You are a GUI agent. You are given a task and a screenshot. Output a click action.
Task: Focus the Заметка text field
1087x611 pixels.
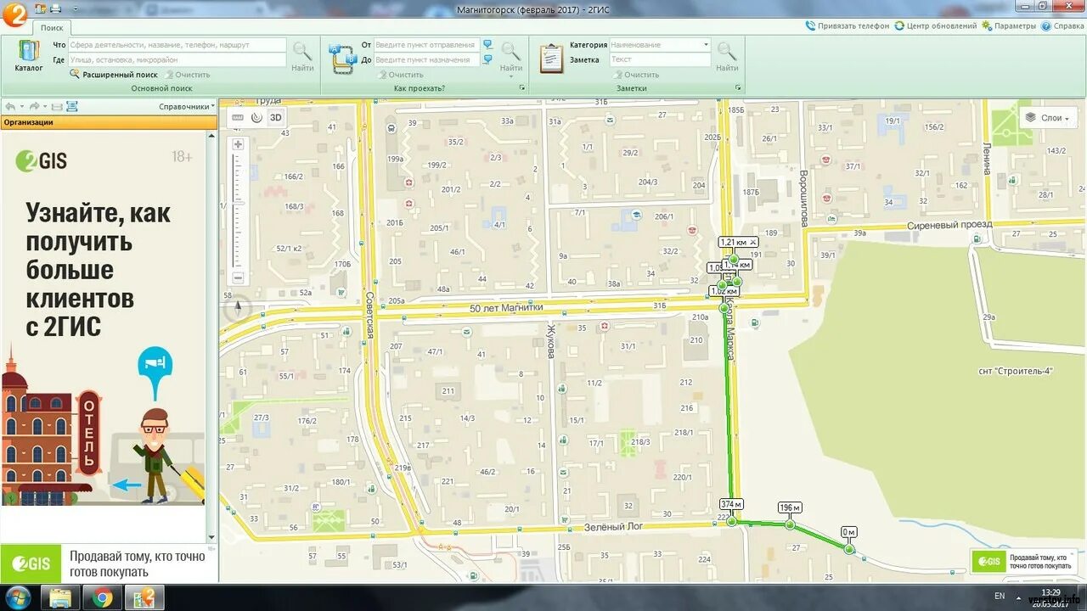[660, 59]
